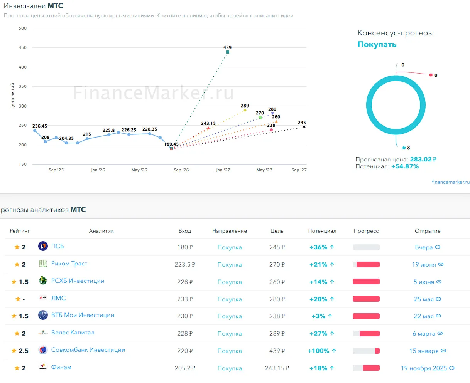Click the progress bar in Риком Траст row
Screen dimensions: 470x383
click(x=366, y=264)
